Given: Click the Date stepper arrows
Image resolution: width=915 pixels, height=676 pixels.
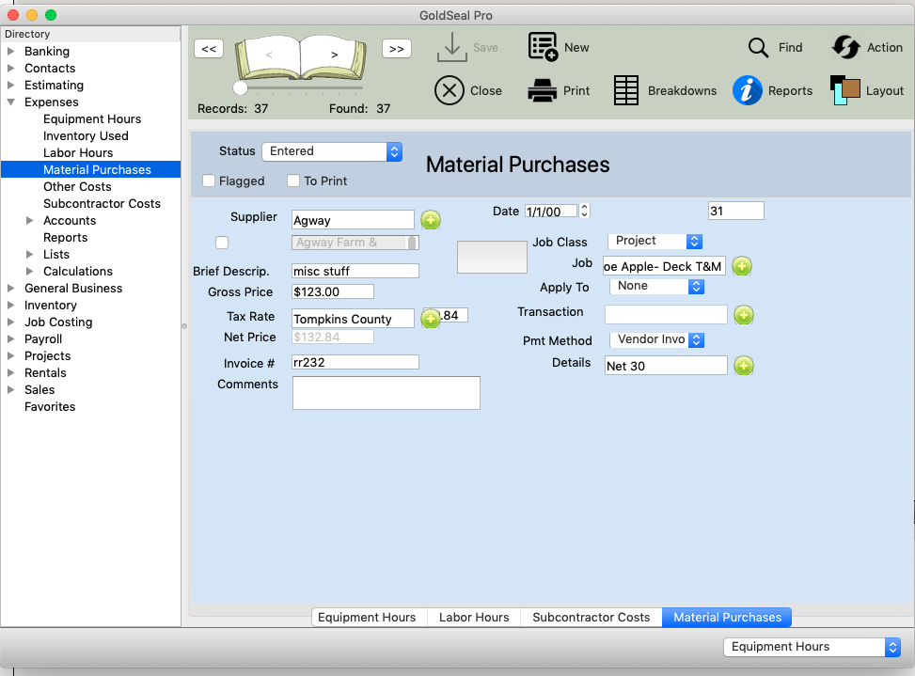Looking at the screenshot, I should coord(584,211).
